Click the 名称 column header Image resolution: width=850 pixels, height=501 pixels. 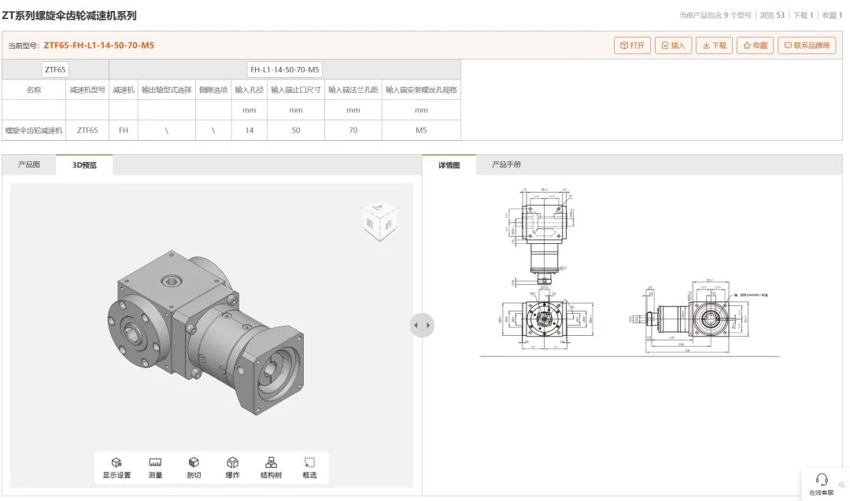tap(34, 90)
